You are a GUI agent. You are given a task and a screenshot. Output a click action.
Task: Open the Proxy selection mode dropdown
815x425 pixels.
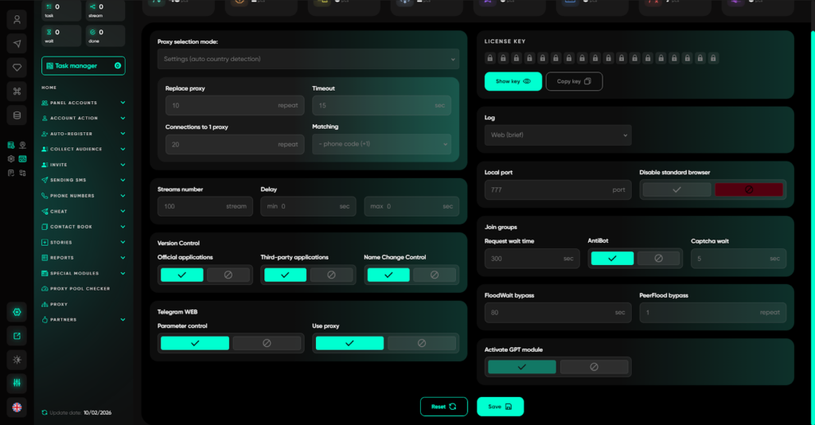[308, 59]
